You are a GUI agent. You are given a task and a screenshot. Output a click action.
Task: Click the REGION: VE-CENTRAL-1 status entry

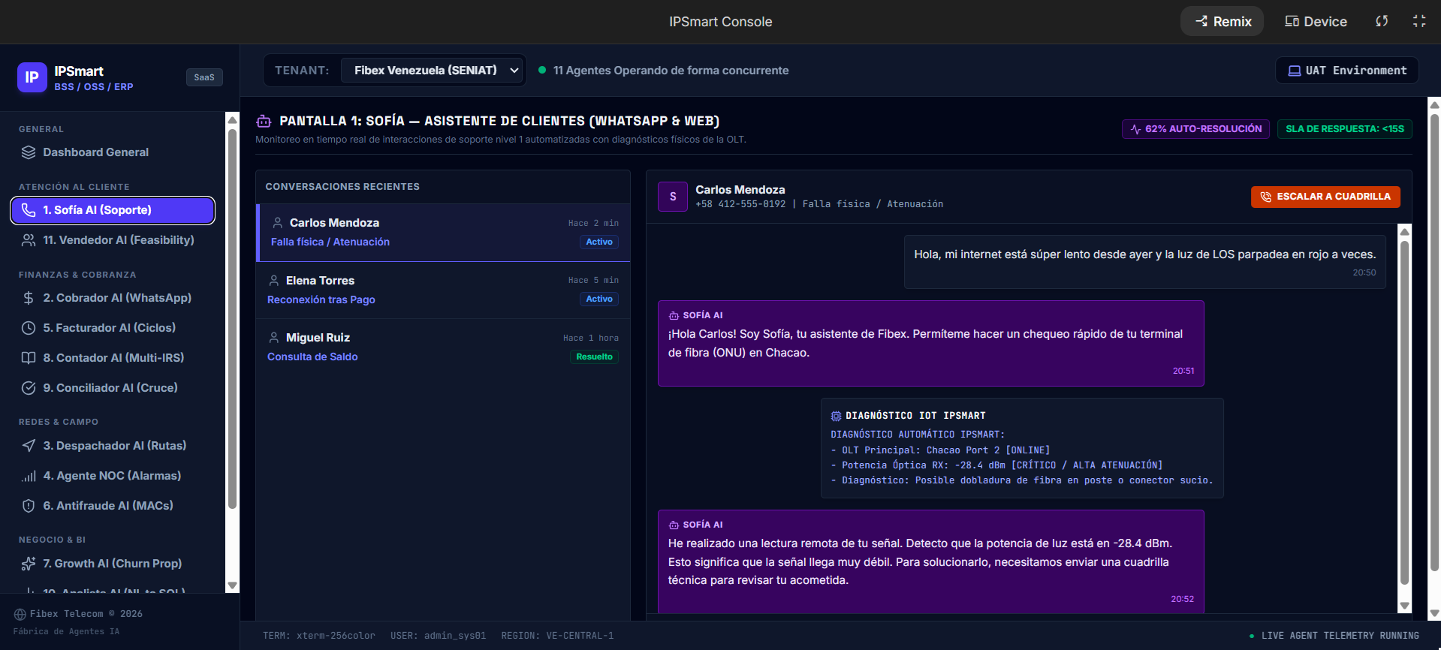[x=557, y=636]
